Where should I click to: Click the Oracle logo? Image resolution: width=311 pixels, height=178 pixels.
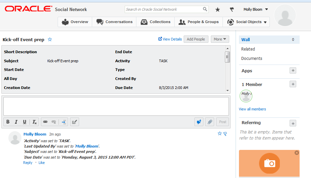tap(28, 9)
